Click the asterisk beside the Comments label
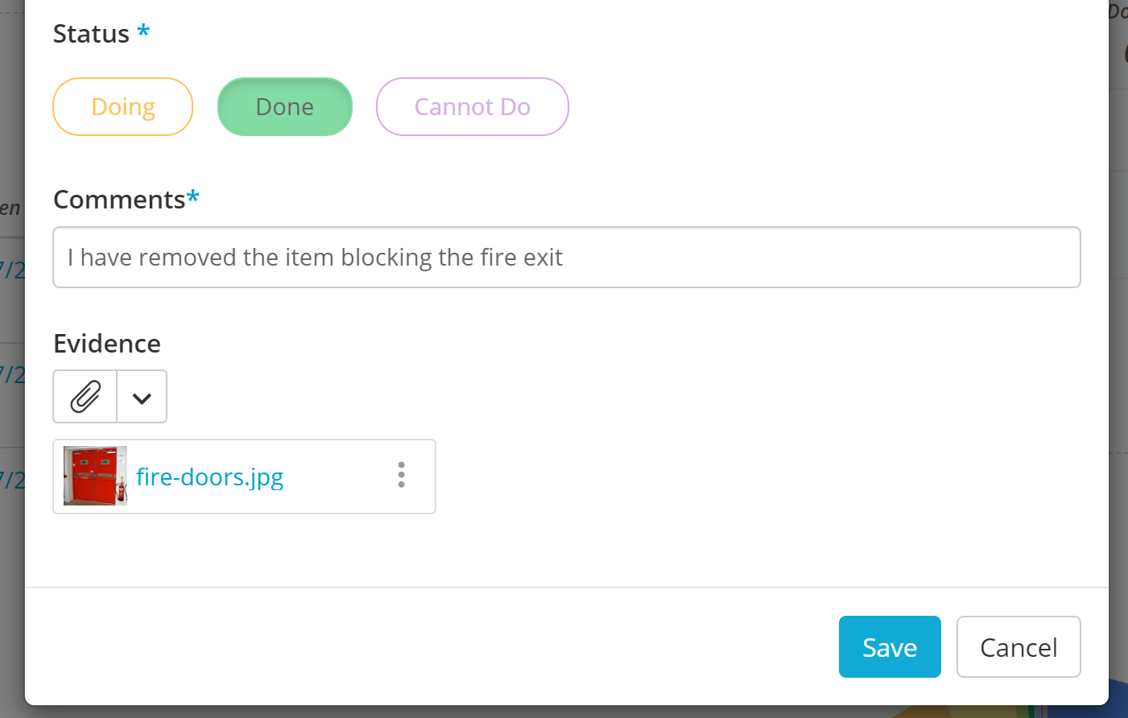This screenshot has height=718, width=1128. coord(192,196)
